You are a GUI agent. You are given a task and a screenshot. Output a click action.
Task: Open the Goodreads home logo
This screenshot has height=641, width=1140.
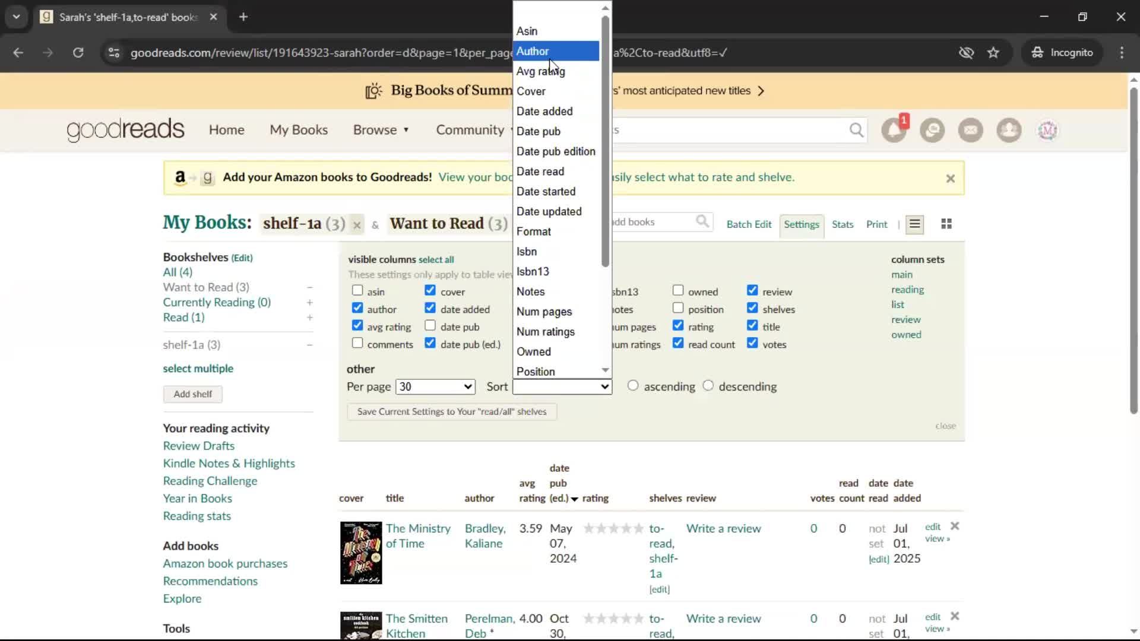[125, 129]
